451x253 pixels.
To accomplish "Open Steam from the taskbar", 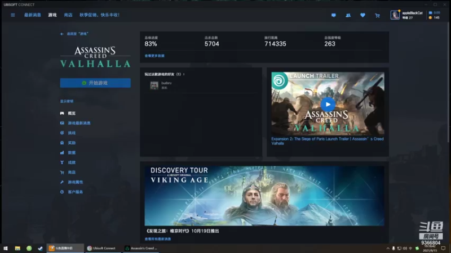I will point(40,249).
